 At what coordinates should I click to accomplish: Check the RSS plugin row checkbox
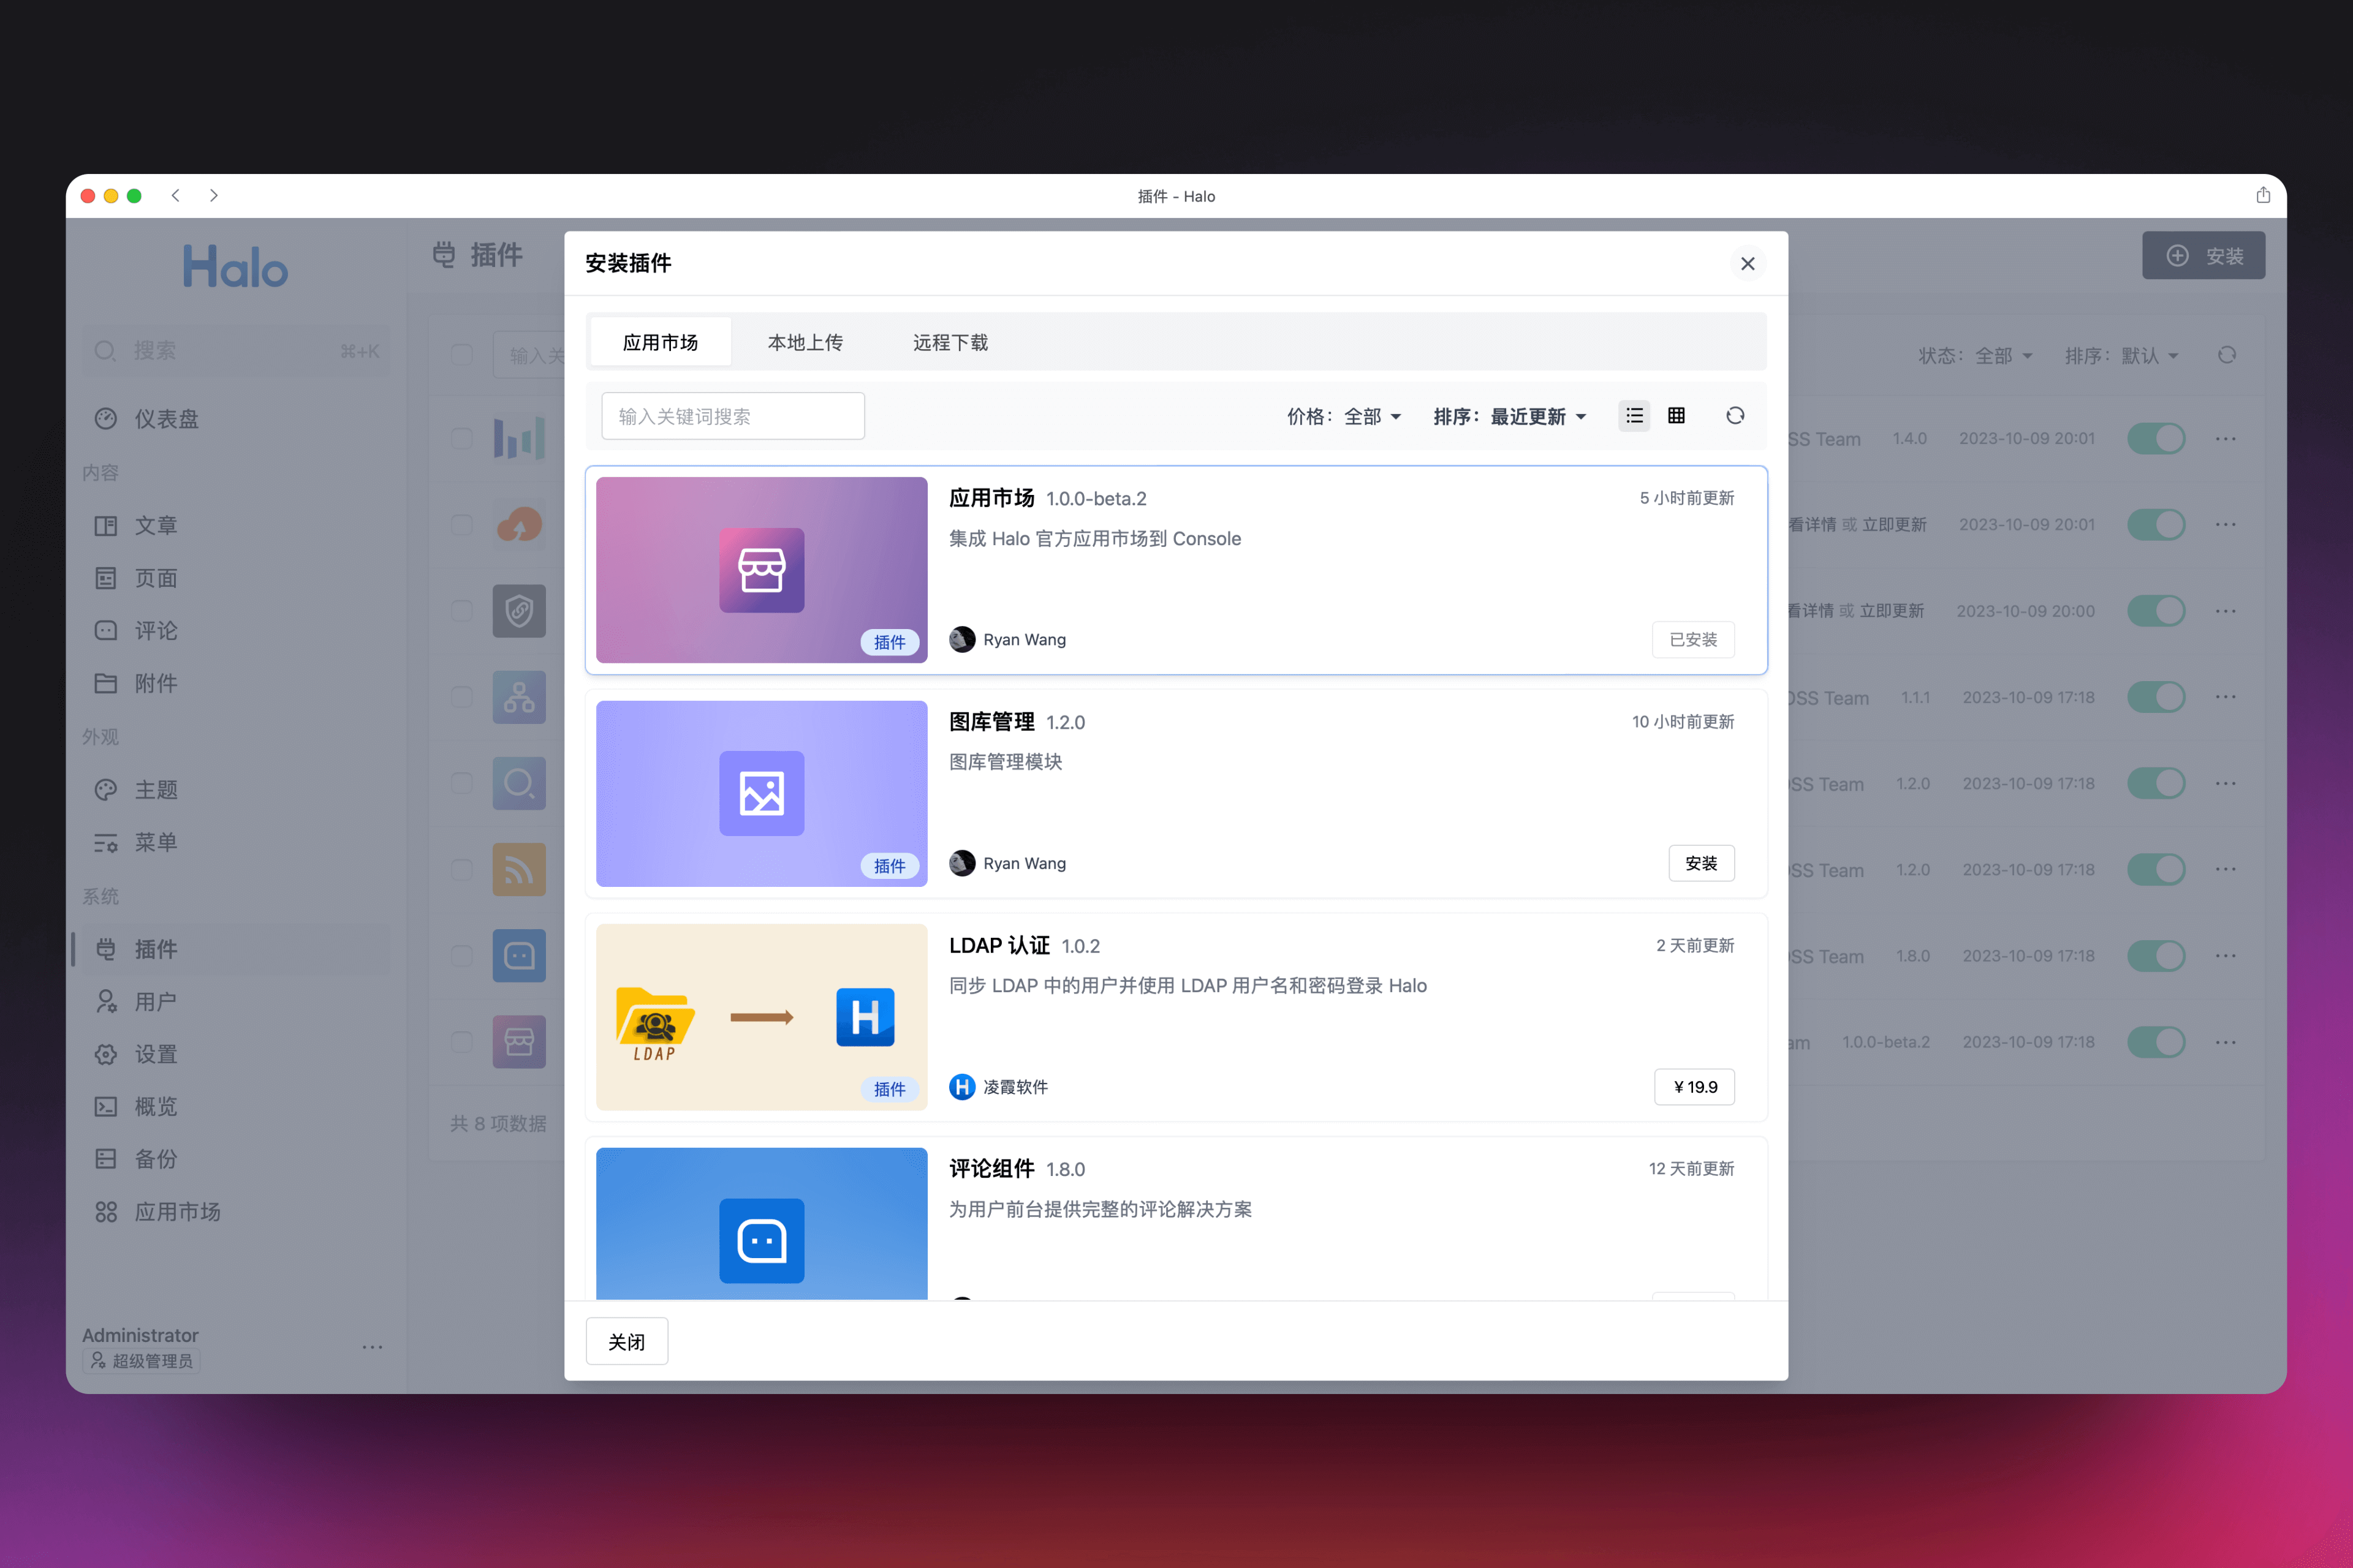point(461,870)
